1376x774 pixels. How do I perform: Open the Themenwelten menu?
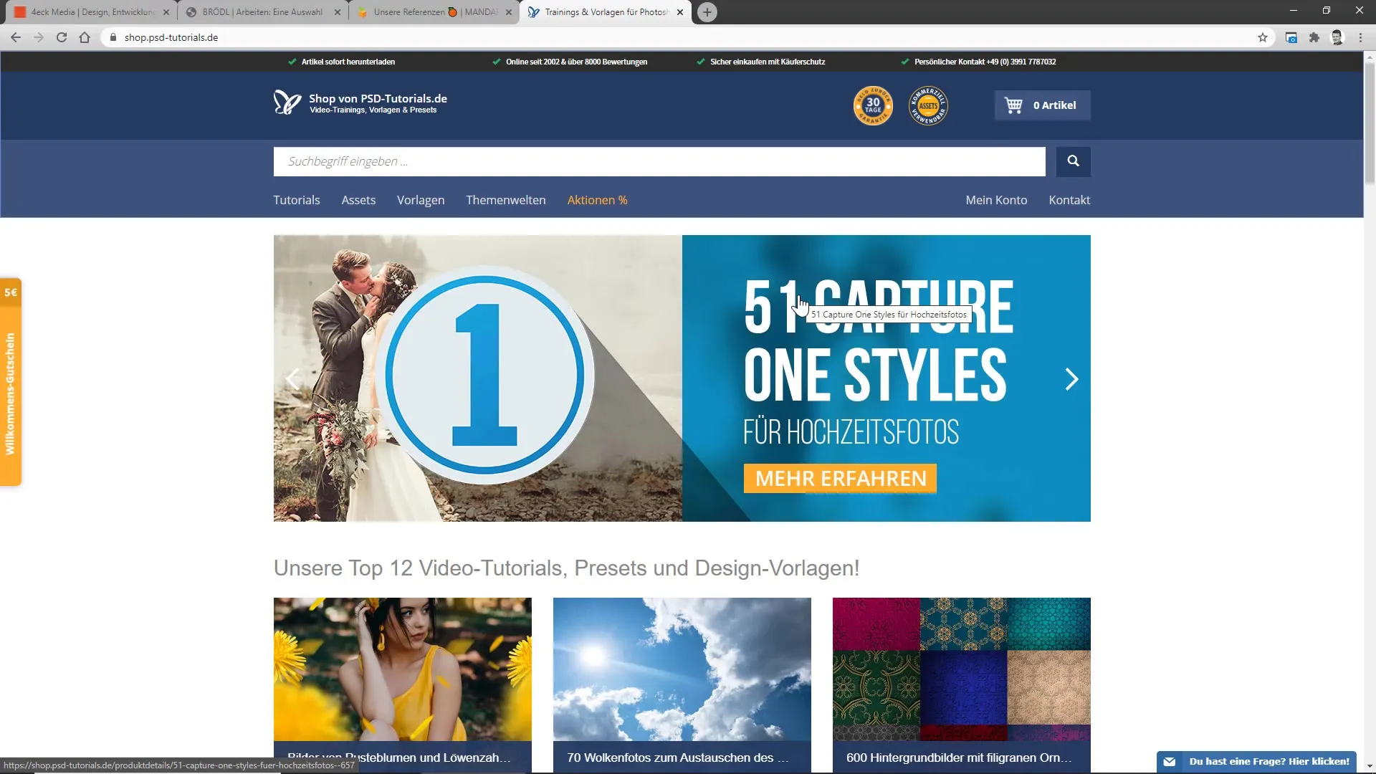(x=506, y=200)
